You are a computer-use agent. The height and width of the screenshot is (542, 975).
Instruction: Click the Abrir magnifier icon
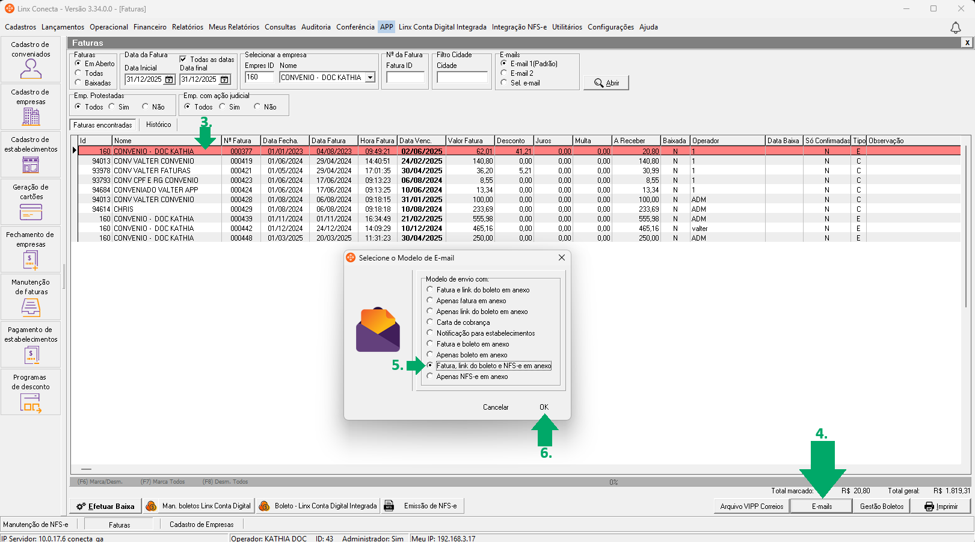(x=599, y=83)
